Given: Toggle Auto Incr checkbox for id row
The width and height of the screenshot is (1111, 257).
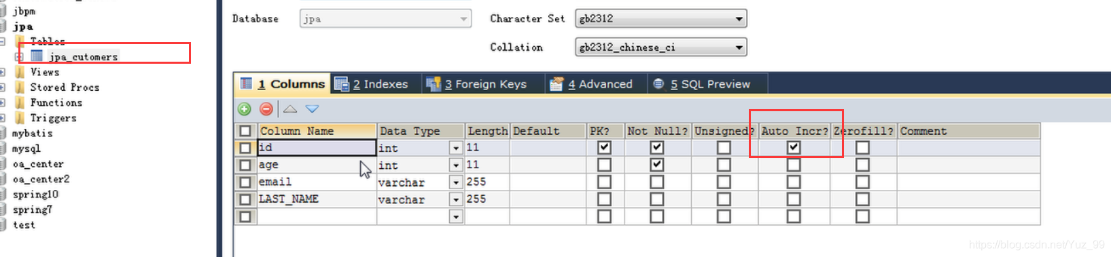Looking at the screenshot, I should (794, 147).
